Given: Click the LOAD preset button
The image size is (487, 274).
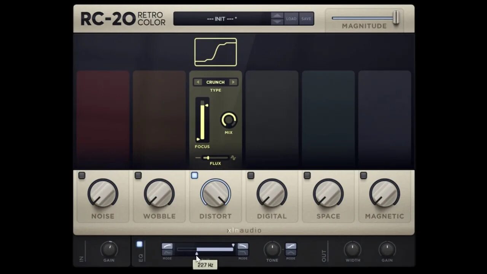Looking at the screenshot, I should tap(291, 19).
